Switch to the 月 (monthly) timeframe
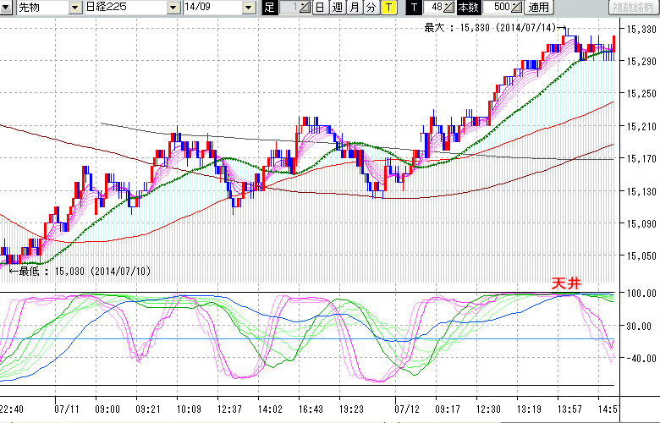This screenshot has width=660, height=423. [354, 8]
